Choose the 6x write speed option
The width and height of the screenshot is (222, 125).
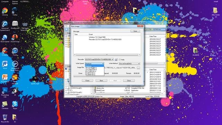click(95, 73)
